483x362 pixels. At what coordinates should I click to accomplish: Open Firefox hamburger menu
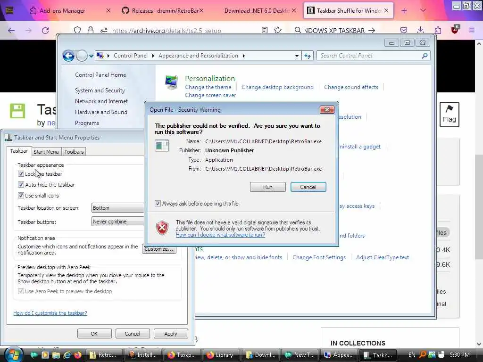point(472,30)
